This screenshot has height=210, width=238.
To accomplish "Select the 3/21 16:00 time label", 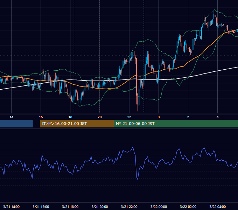I will pyautogui.click(x=41, y=206).
